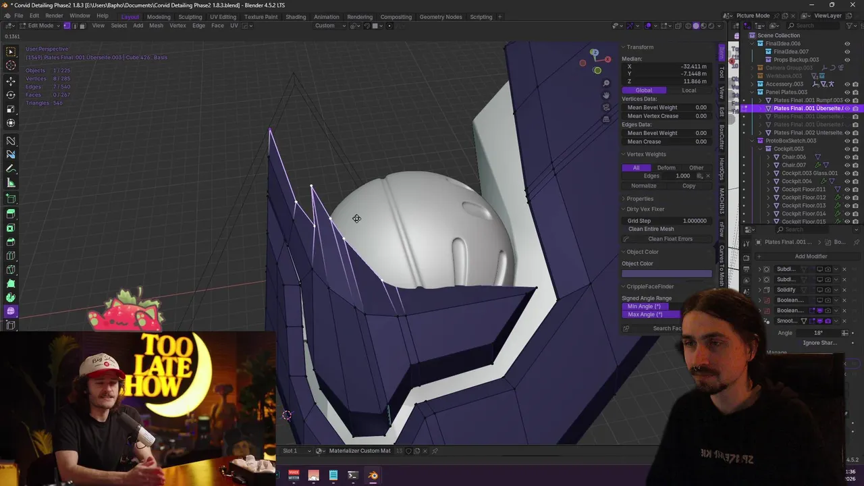This screenshot has width=864, height=486.
Task: Switch viewport to solid shading
Action: (696, 26)
